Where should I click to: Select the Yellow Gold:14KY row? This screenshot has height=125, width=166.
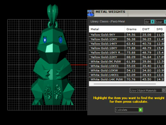[x=127, y=44]
